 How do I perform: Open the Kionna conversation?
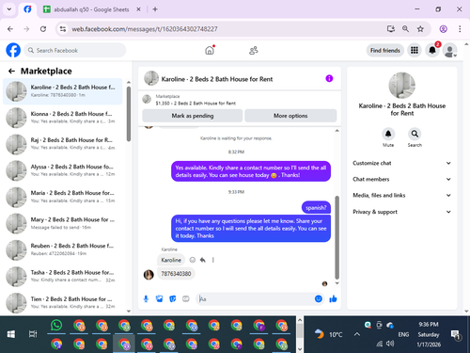point(63,118)
